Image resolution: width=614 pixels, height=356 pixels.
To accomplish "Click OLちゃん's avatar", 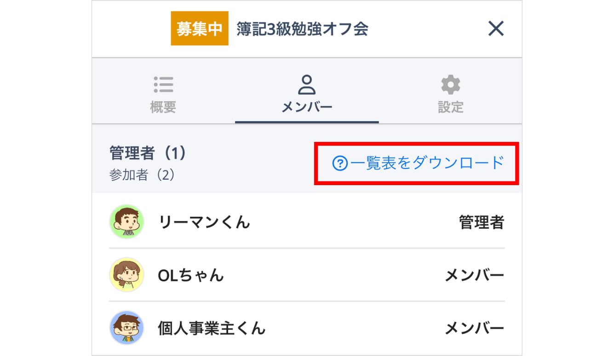I will point(127,275).
